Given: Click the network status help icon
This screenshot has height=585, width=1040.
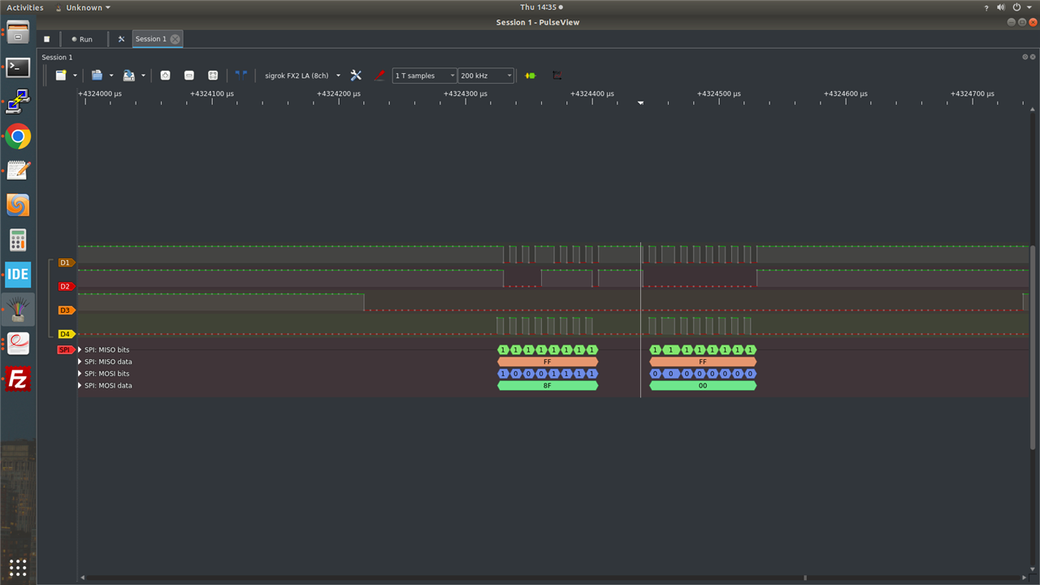Looking at the screenshot, I should point(986,7).
